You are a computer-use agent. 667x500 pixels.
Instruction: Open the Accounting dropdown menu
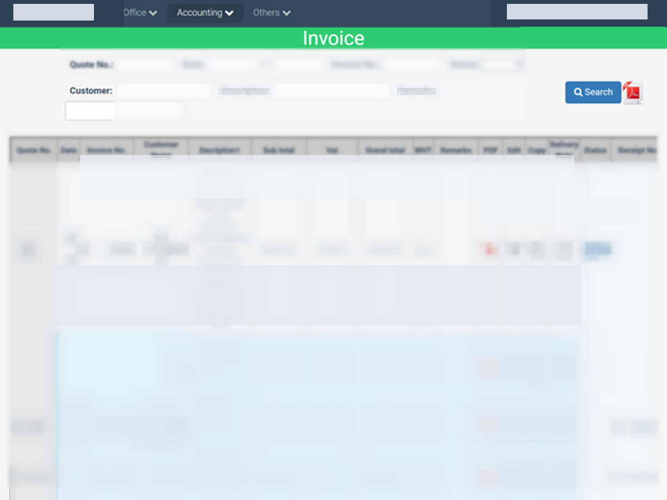tap(205, 13)
